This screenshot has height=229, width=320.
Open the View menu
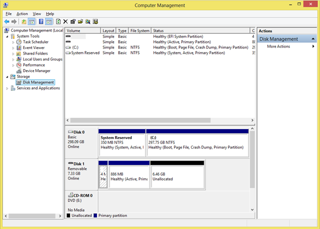37,13
